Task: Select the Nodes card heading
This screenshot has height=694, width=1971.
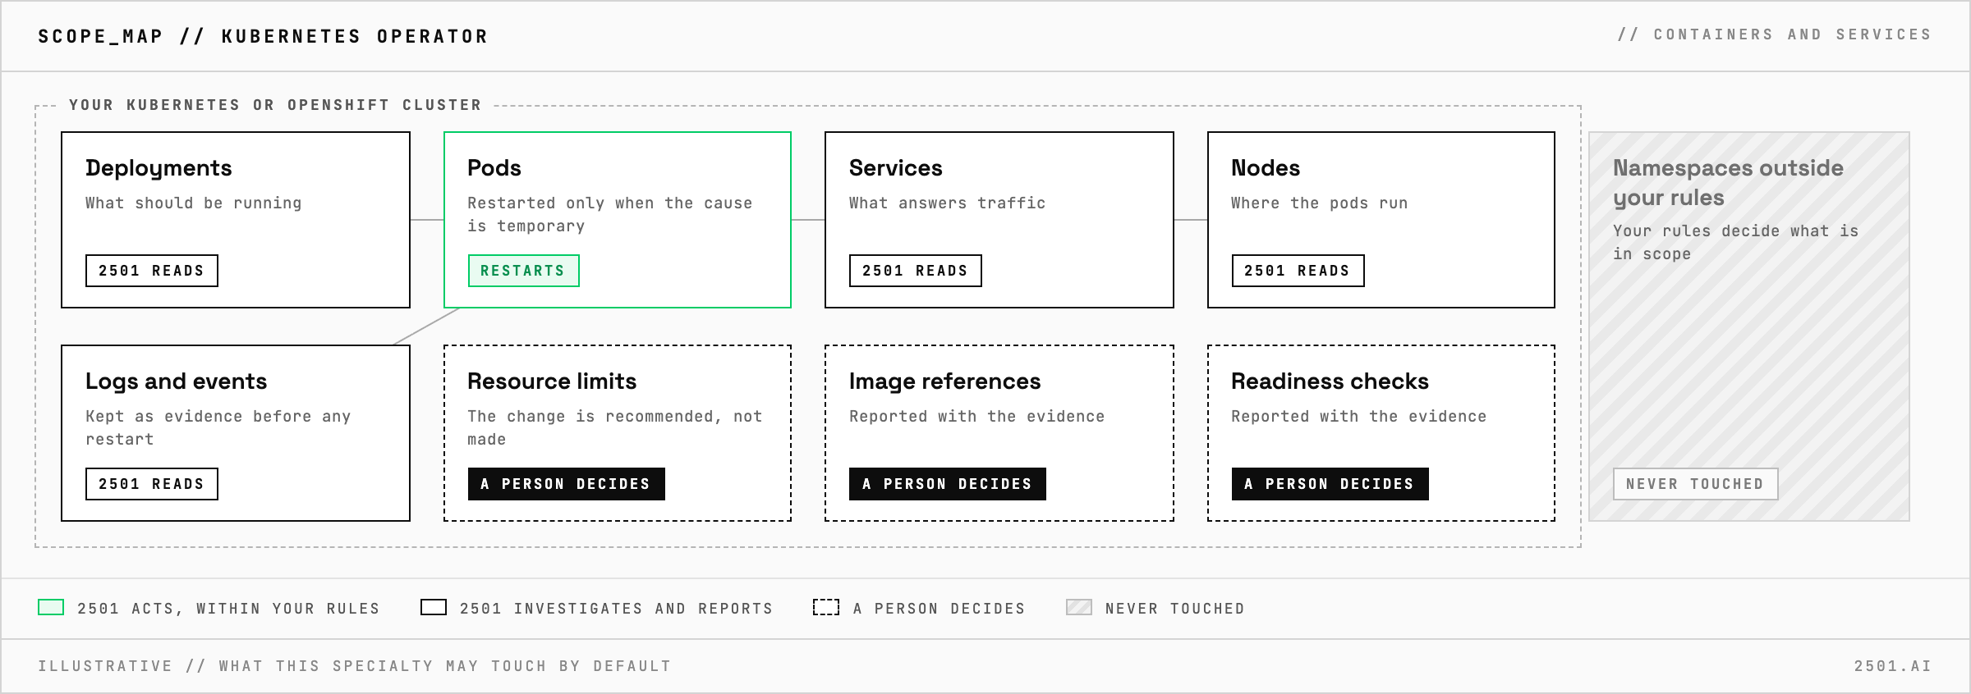Action: 1266,168
